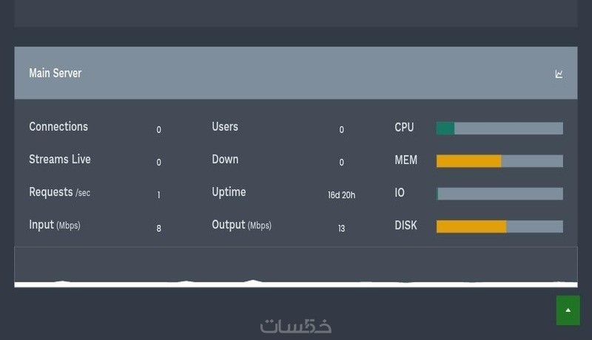This screenshot has width=592, height=340.
Task: Click the green scroll-to-top arrow button
Action: 568,310
